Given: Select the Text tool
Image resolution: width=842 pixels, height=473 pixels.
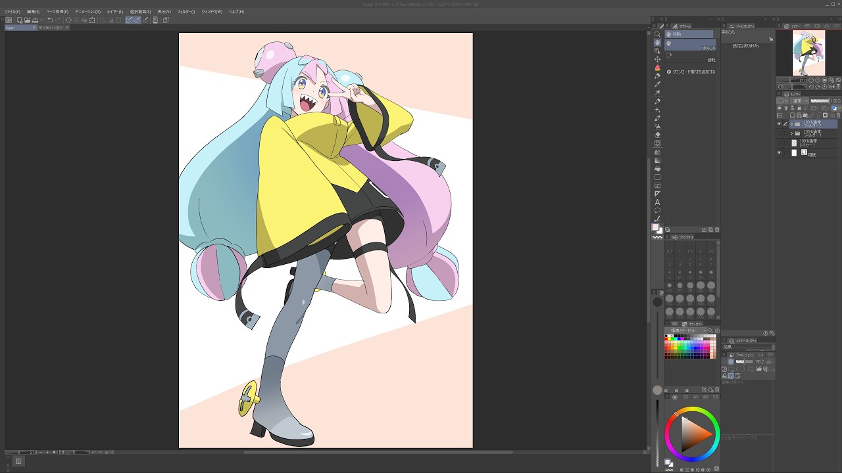Looking at the screenshot, I should pos(657,202).
